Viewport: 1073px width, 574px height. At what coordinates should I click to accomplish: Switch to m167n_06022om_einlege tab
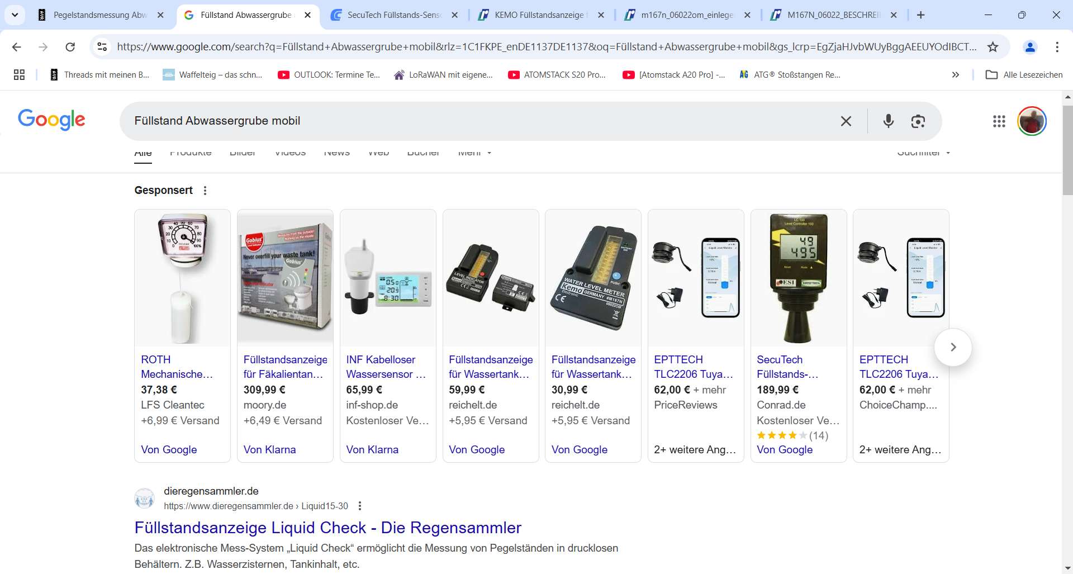[687, 15]
